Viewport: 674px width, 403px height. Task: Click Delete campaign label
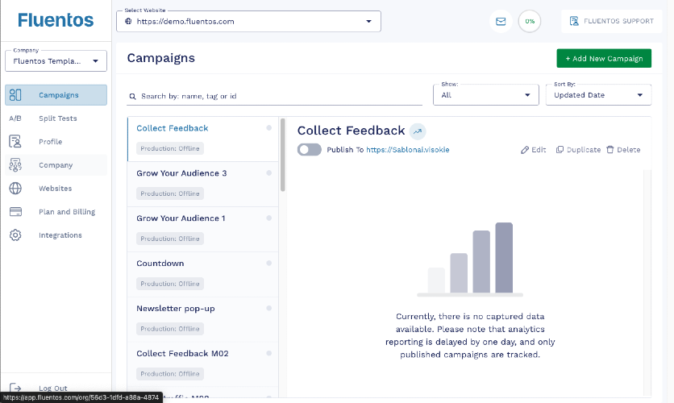click(628, 150)
